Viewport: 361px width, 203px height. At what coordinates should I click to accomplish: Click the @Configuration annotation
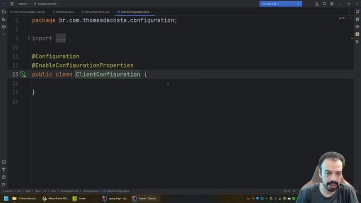(55, 56)
